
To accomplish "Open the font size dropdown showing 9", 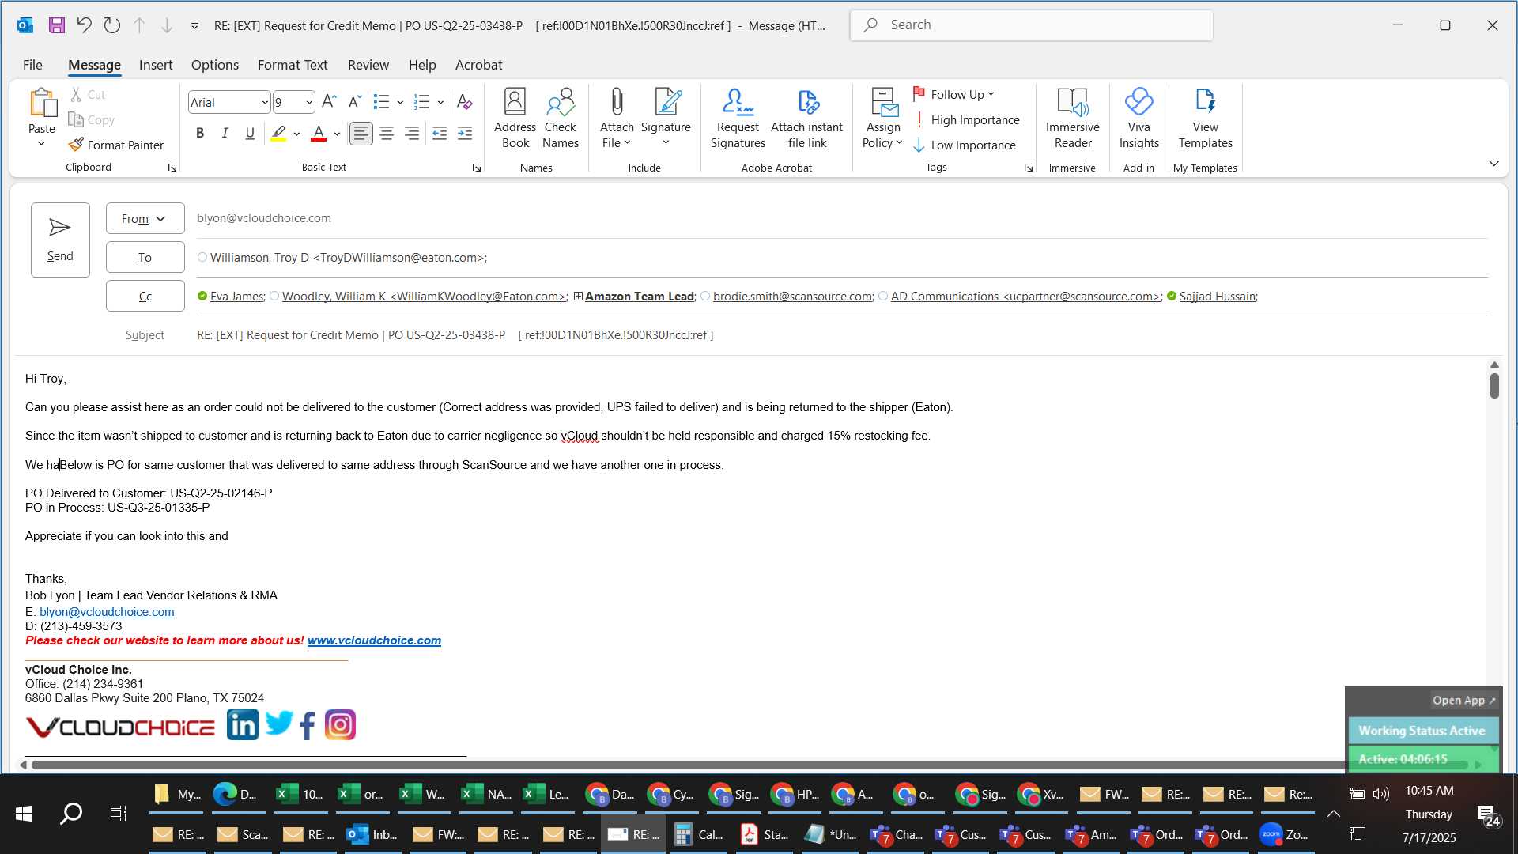I will pyautogui.click(x=309, y=102).
